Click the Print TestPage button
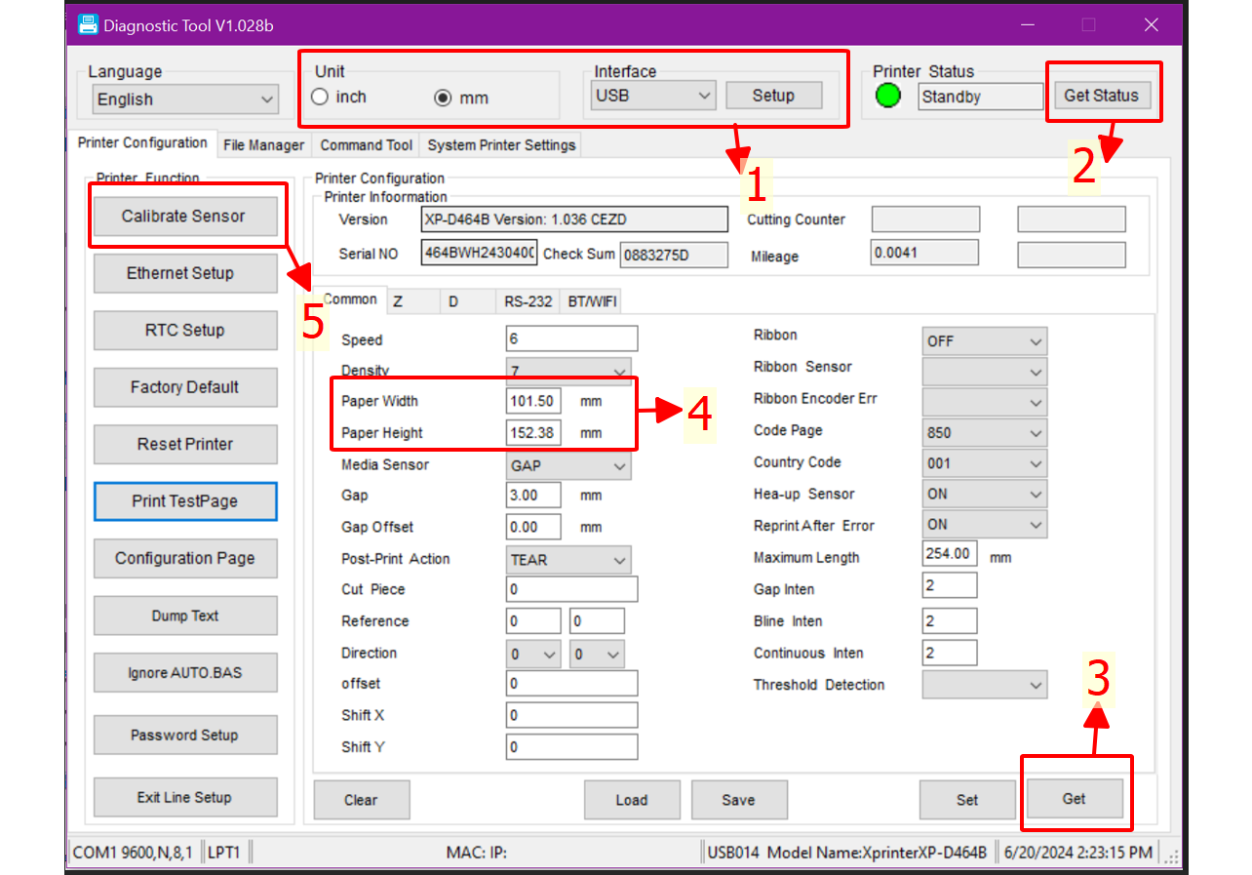The image size is (1252, 875). click(x=185, y=501)
